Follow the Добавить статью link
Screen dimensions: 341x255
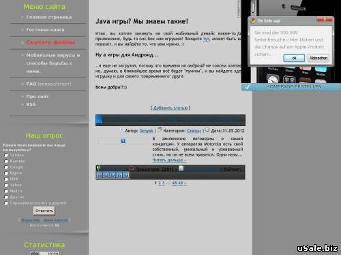click(170, 107)
